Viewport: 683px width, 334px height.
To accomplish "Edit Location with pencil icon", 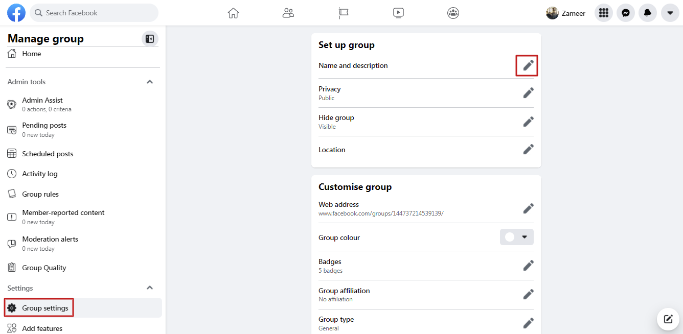I will click(x=528, y=149).
